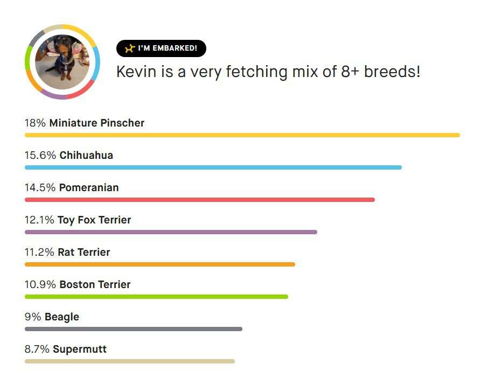Open the Boston Terrier breed label
The image size is (481, 378).
(x=95, y=284)
